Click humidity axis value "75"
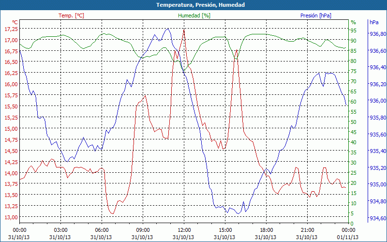387x242 pixels. coord(354,71)
